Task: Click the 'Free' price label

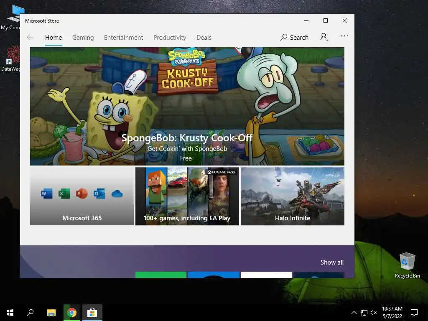Action: 186,158
